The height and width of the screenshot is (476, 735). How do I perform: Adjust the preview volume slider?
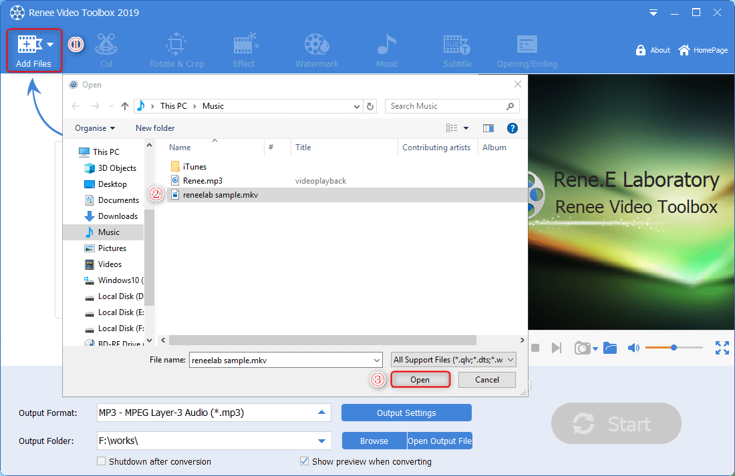click(x=674, y=348)
